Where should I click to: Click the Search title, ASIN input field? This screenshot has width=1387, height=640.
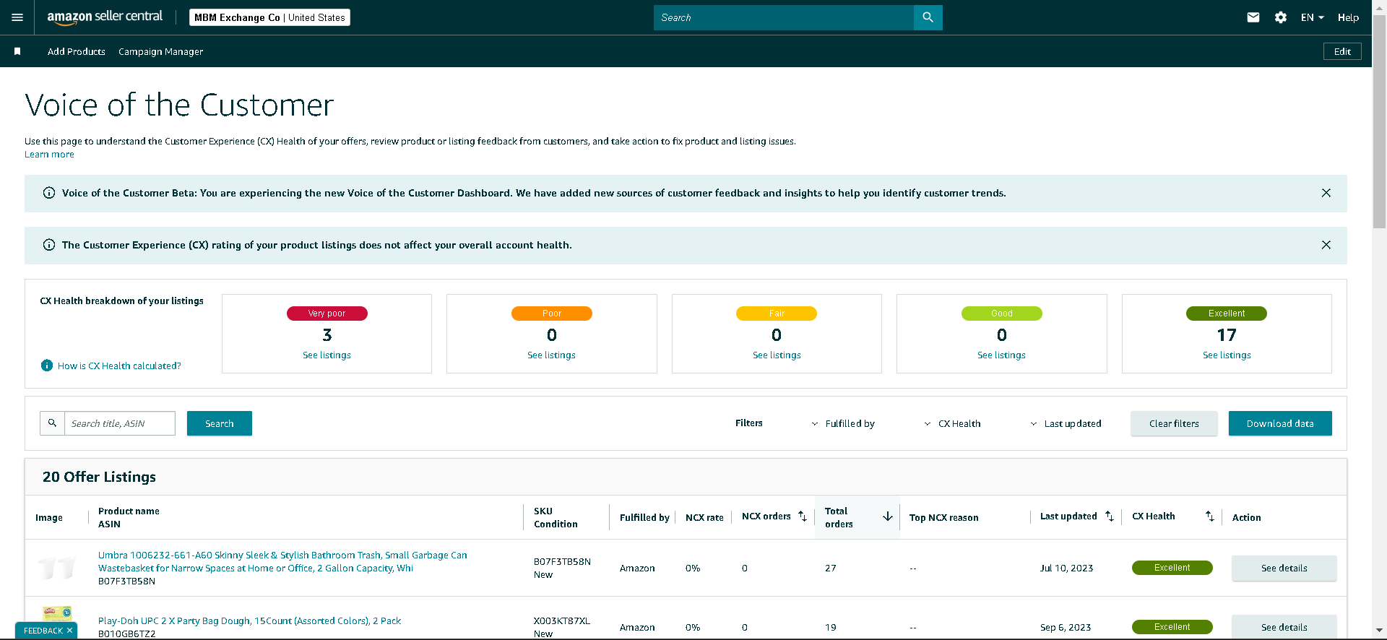120,423
